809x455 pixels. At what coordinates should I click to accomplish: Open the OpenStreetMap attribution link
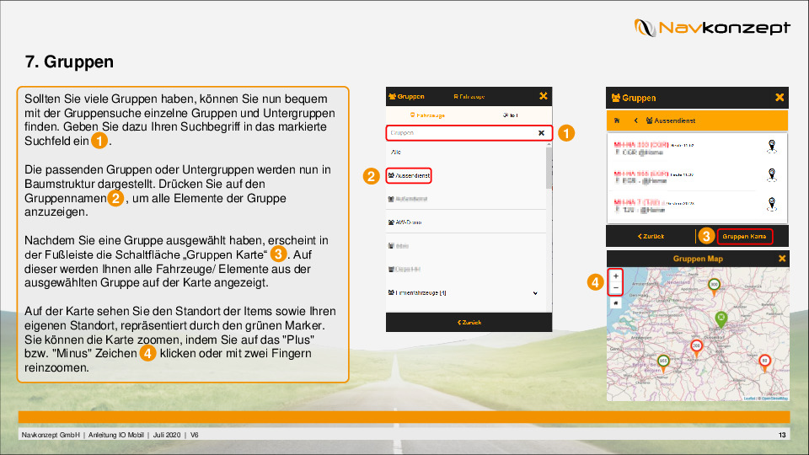coord(775,399)
